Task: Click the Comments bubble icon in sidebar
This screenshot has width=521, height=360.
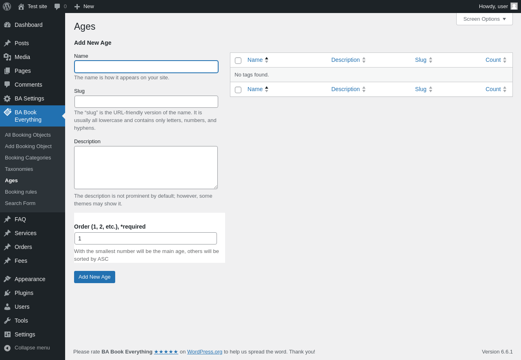Action: pyautogui.click(x=7, y=85)
